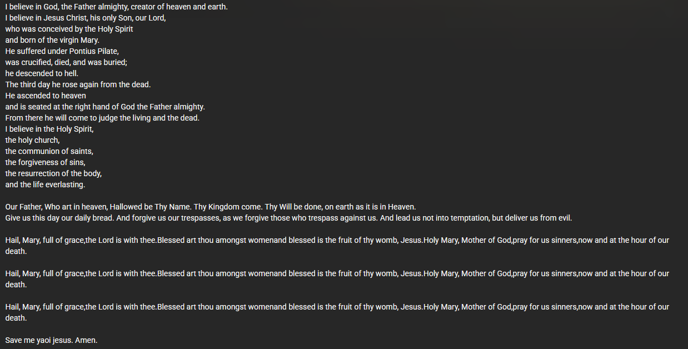The width and height of the screenshot is (688, 349).
Task: Click the text "the holy church"
Action: (x=33, y=140)
